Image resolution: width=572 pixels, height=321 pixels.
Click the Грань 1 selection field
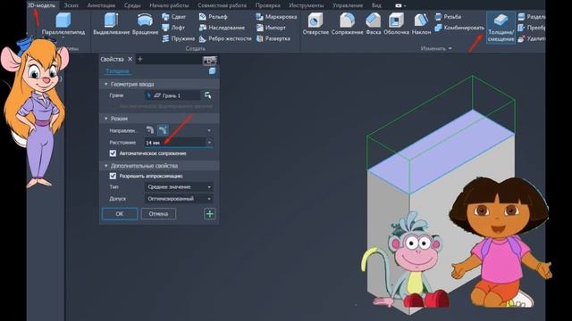click(x=172, y=95)
